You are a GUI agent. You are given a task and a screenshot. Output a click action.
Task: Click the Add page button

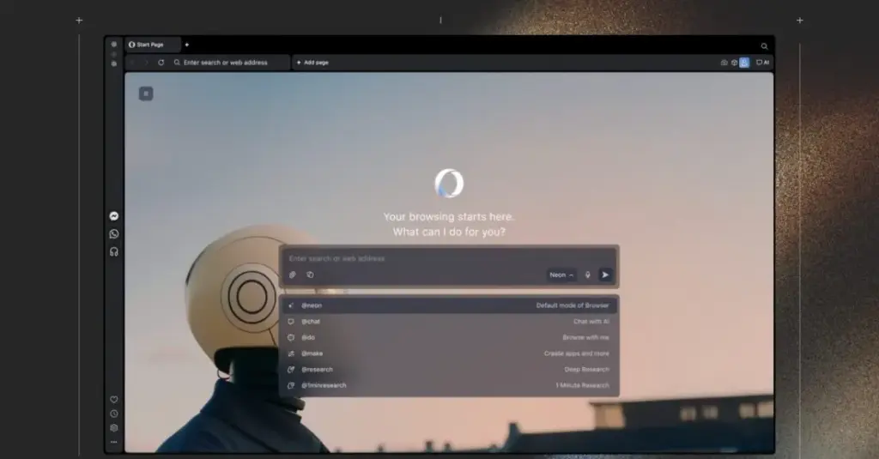coord(312,63)
